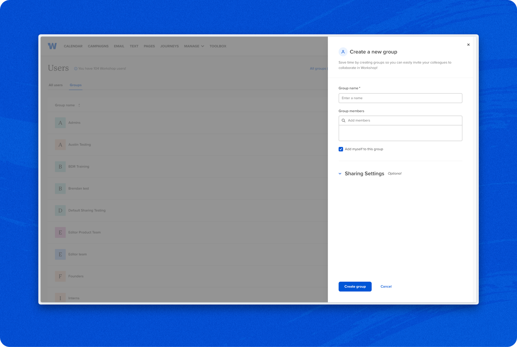Screen dimensions: 517x347
Task: Select the Interns group name
Action: 74,298
